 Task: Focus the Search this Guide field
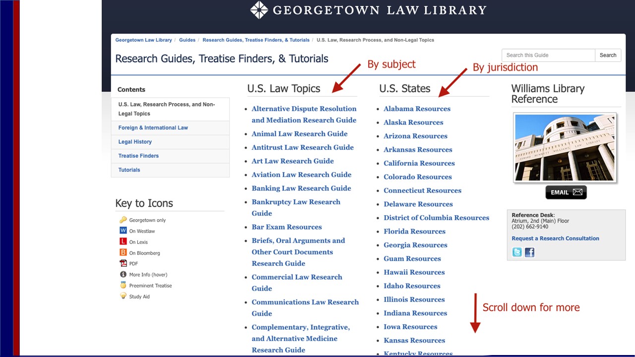(548, 55)
